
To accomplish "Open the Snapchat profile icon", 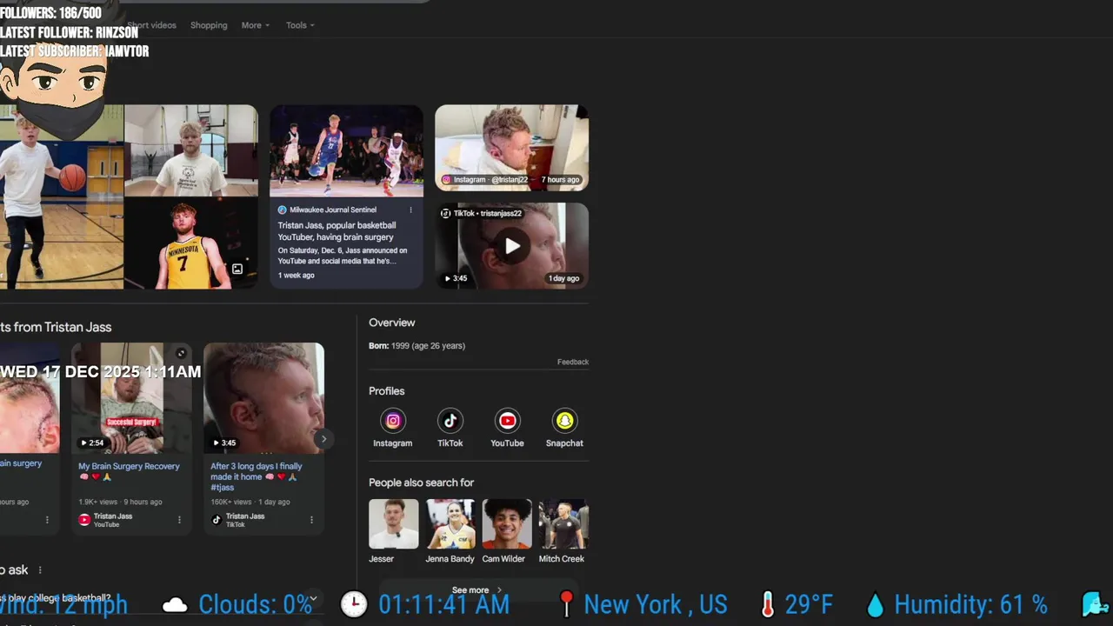I will tap(564, 421).
